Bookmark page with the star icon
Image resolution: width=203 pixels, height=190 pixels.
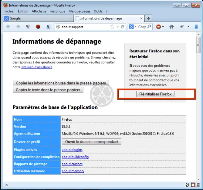pos(112,27)
